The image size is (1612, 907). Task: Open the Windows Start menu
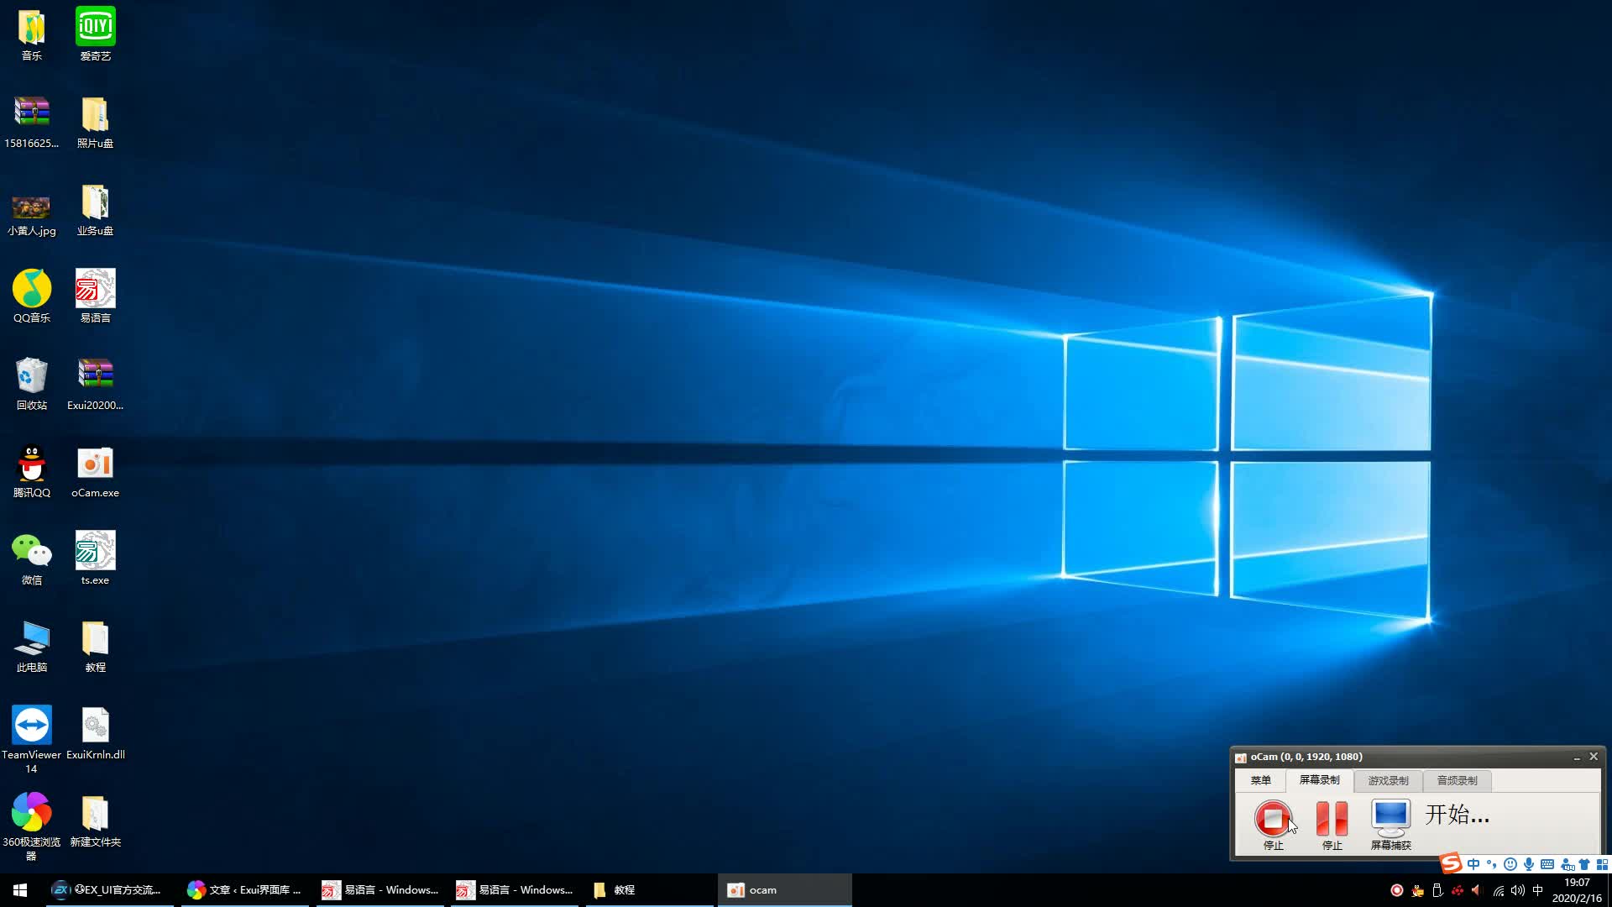pos(20,890)
